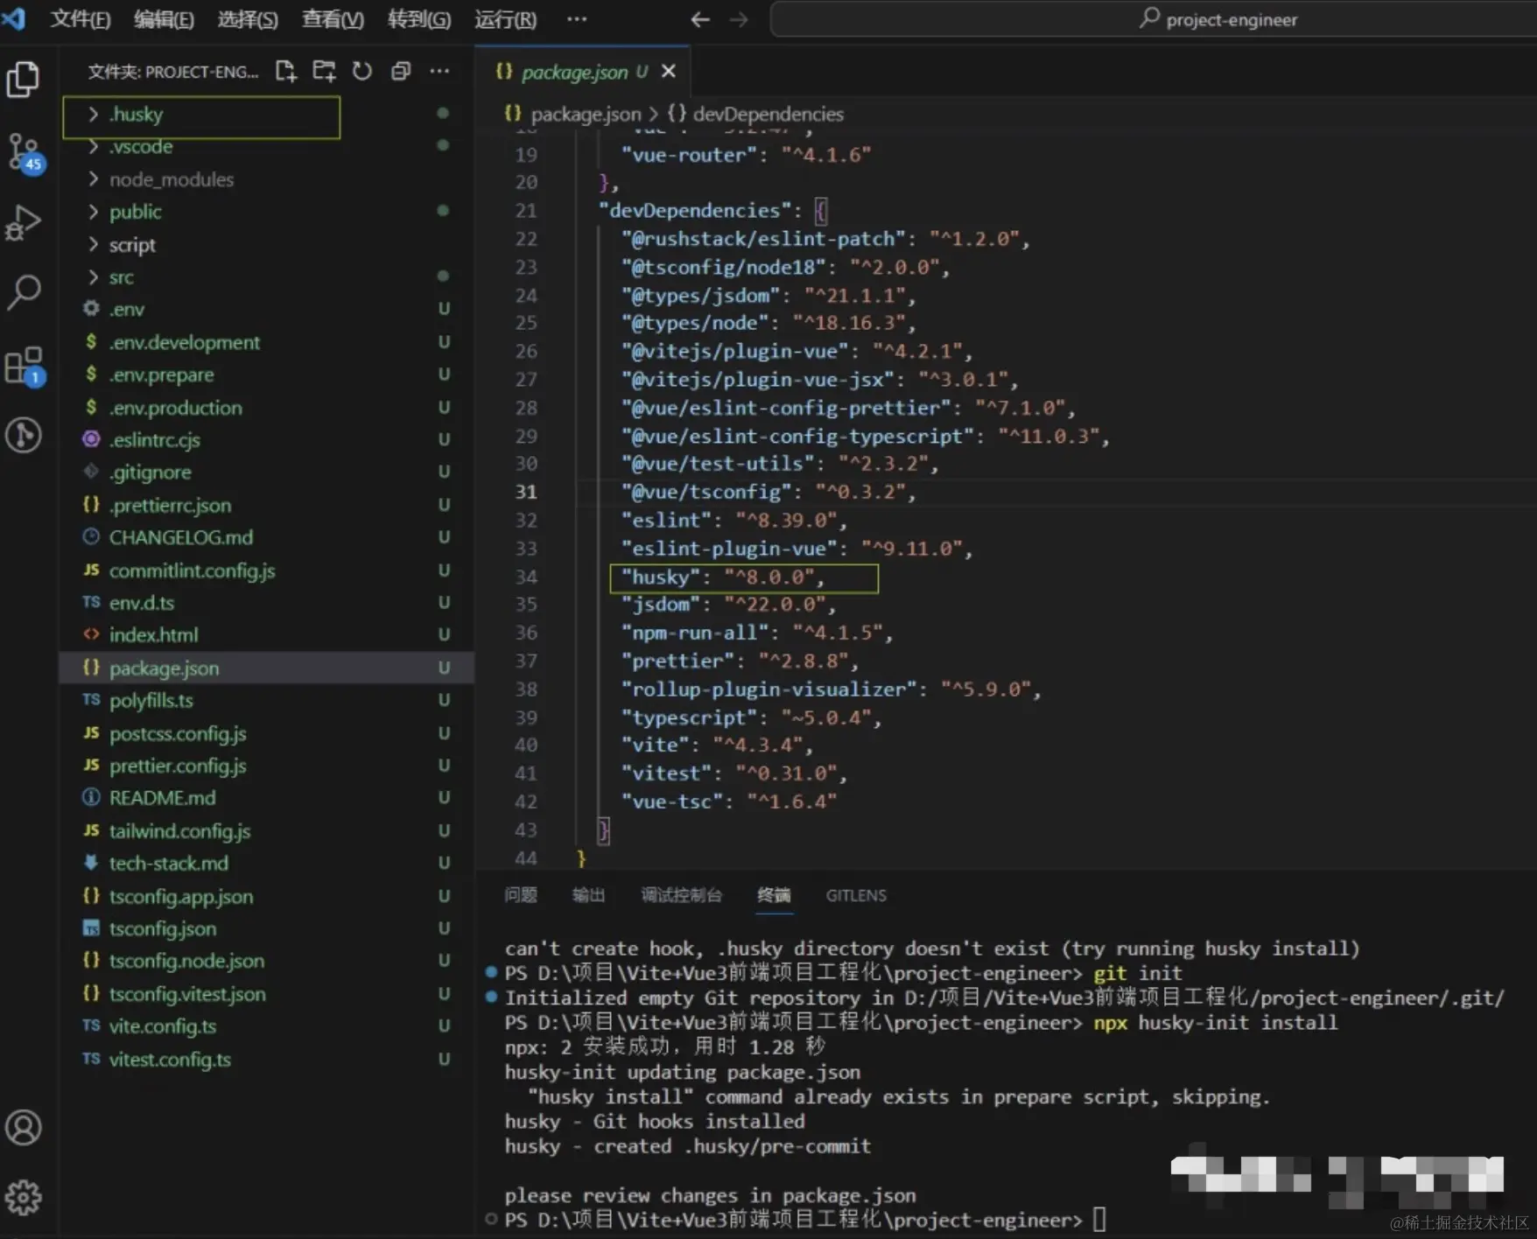Open env.d.ts file

click(x=267, y=603)
